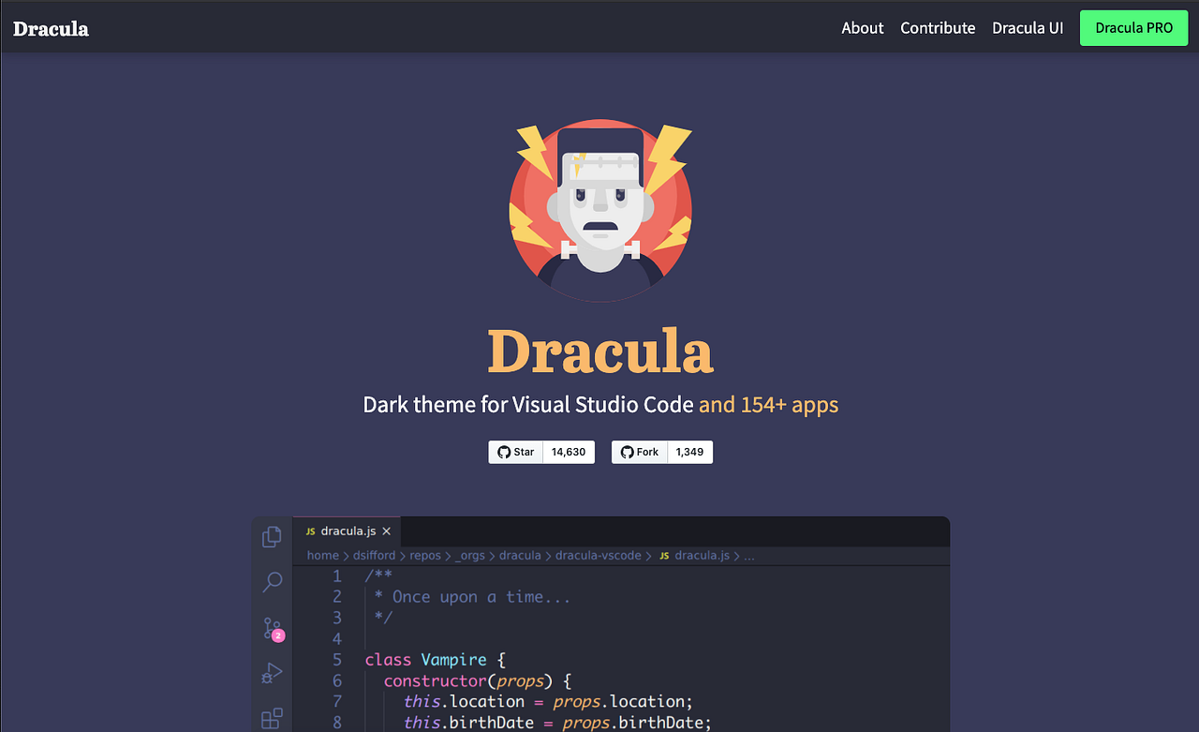The width and height of the screenshot is (1199, 732).
Task: Click the Run and Debug sidebar icon
Action: pyautogui.click(x=272, y=672)
